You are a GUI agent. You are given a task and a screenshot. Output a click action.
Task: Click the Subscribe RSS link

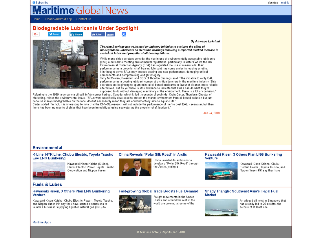(41, 3)
